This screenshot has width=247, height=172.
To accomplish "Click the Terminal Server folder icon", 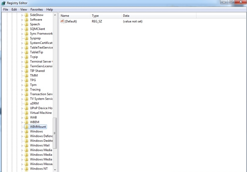I will pos(27,61).
